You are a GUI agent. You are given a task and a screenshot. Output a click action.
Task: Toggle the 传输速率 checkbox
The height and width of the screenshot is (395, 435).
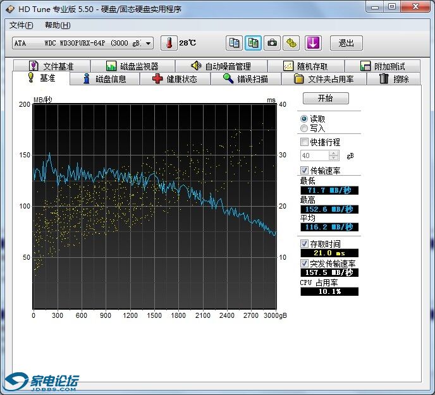(304, 170)
